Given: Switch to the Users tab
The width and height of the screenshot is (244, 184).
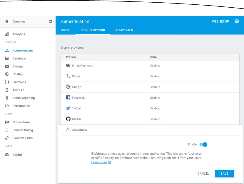Looking at the screenshot, I should [x=66, y=30].
